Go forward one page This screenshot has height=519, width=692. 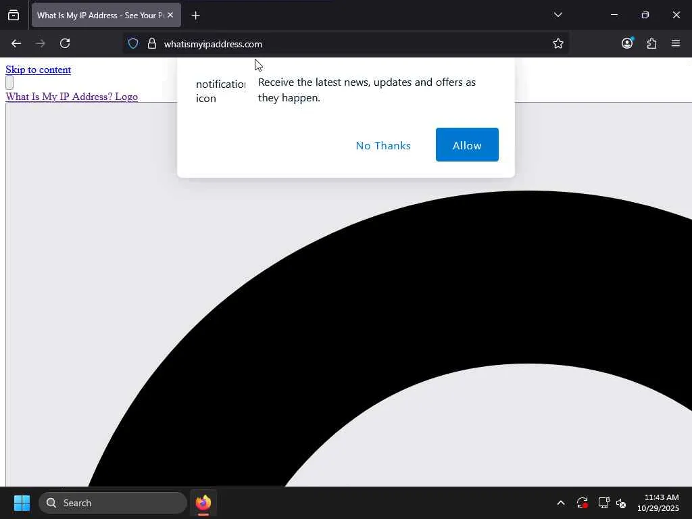(x=40, y=43)
